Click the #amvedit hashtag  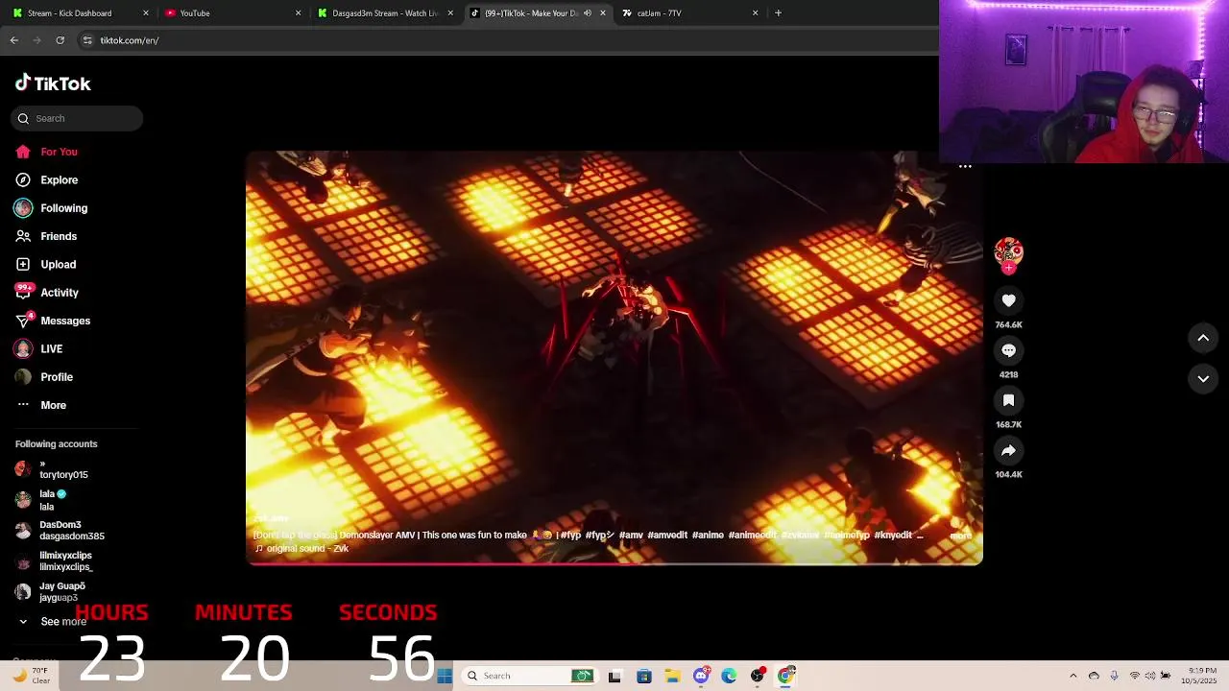(x=667, y=536)
